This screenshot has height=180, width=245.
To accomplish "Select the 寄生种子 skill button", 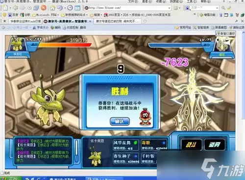I will click(125, 158).
